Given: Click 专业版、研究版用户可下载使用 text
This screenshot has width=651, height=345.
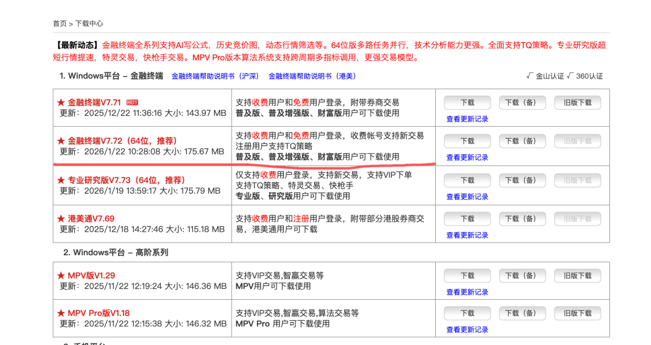Looking at the screenshot, I should (x=293, y=196).
